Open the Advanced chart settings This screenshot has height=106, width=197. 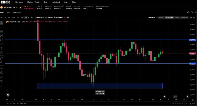(58, 18)
